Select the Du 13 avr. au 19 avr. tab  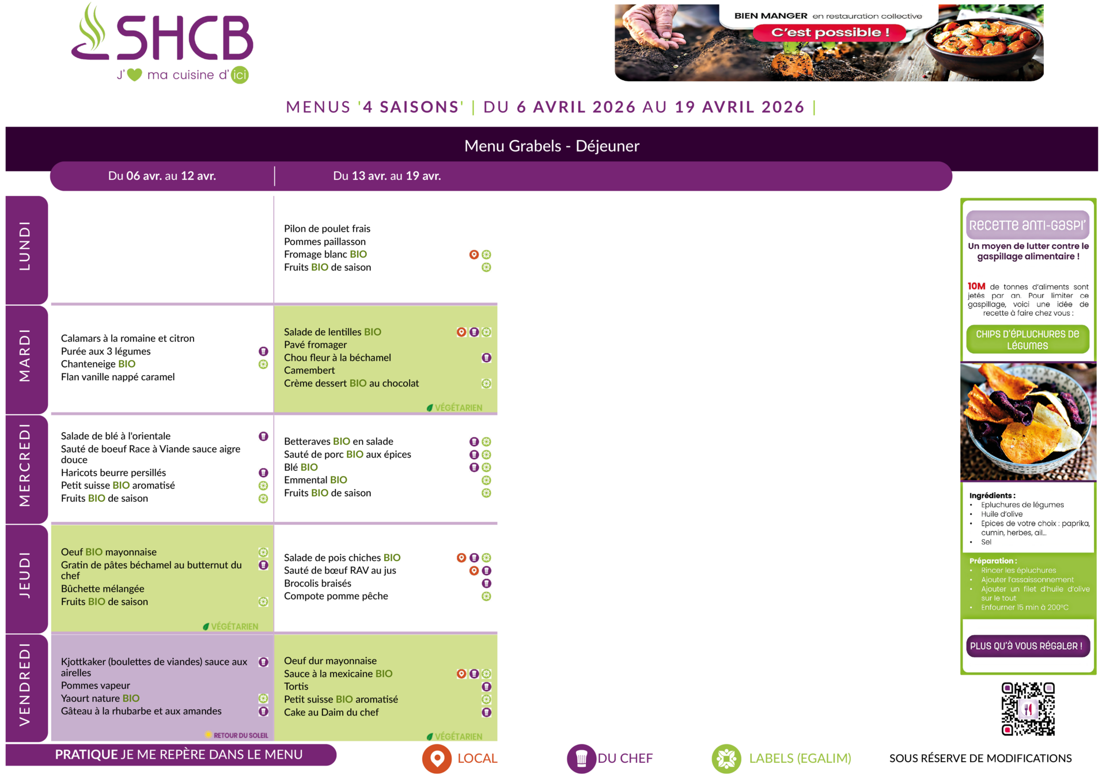coord(387,176)
